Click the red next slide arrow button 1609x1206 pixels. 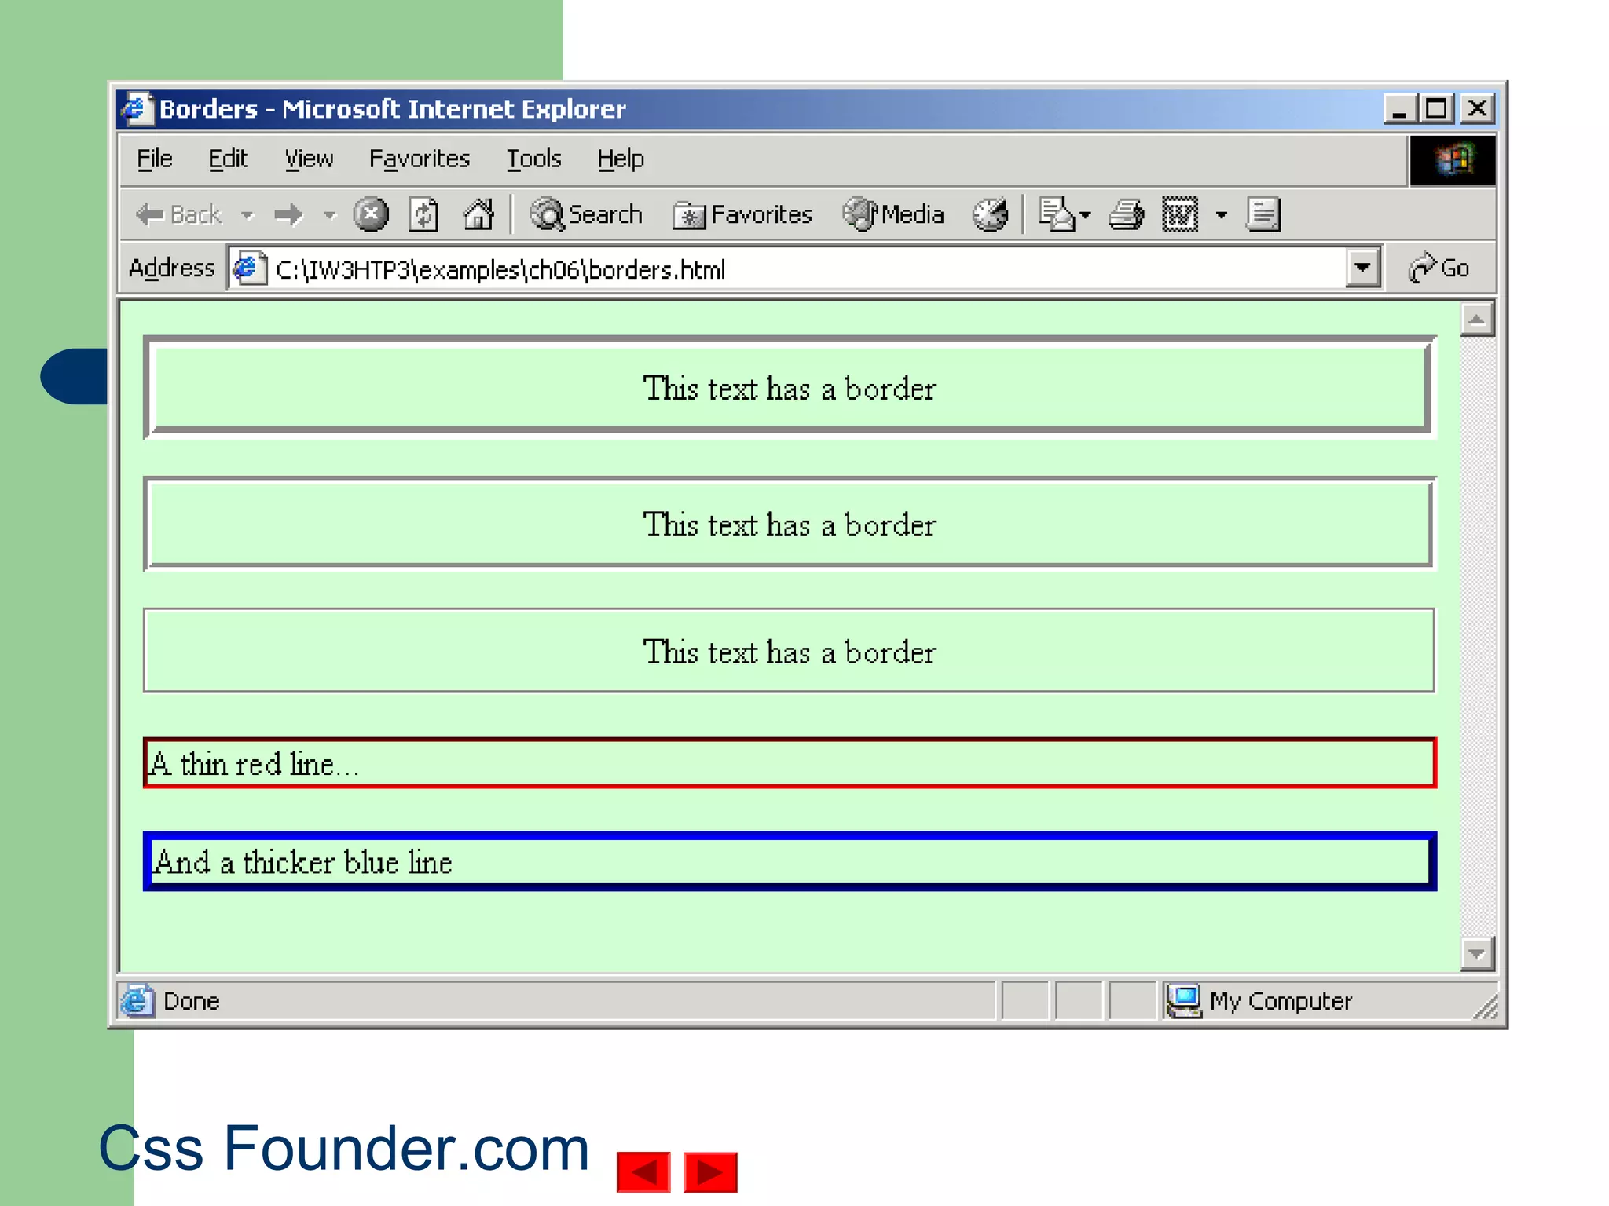point(710,1172)
